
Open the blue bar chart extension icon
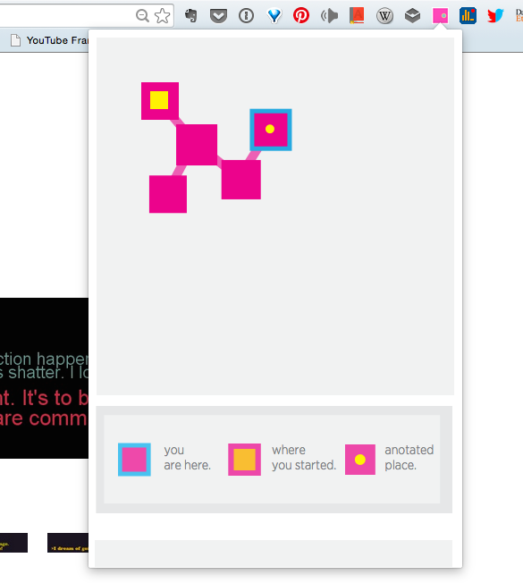coord(468,16)
